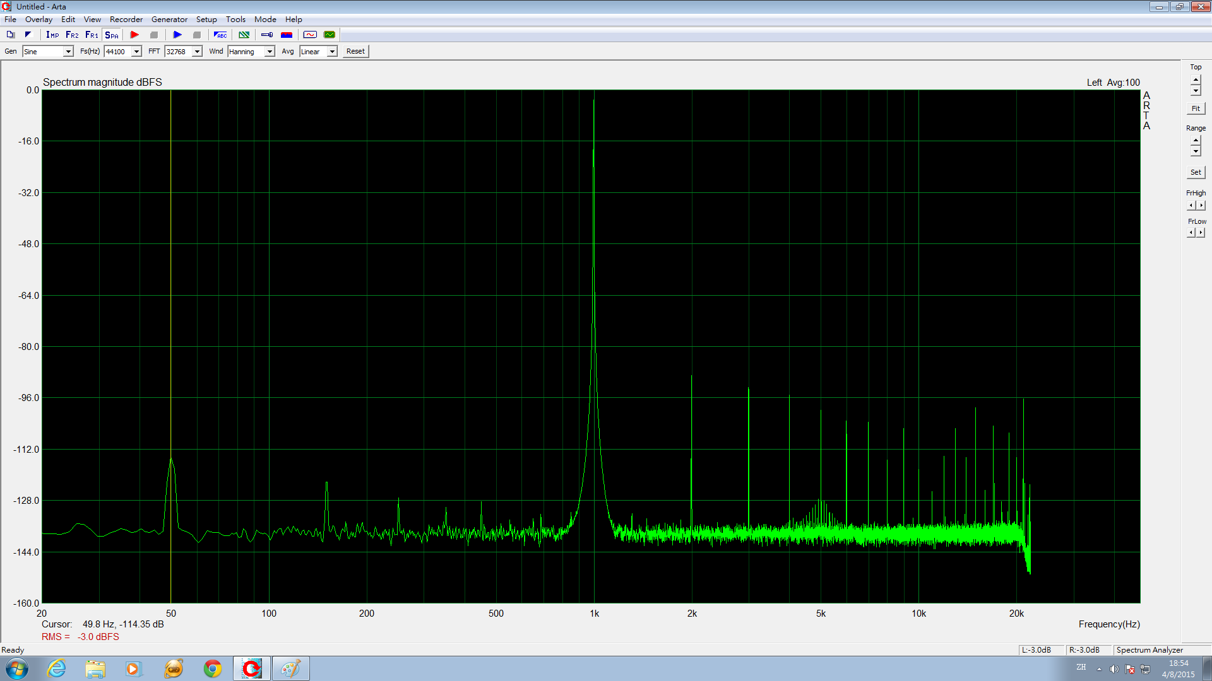Viewport: 1212px width, 681px height.
Task: Decrease the Range with down arrow
Action: pos(1196,151)
